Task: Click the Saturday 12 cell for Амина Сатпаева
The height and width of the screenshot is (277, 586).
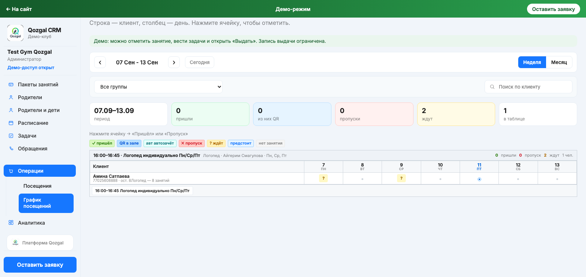Action: [x=518, y=179]
